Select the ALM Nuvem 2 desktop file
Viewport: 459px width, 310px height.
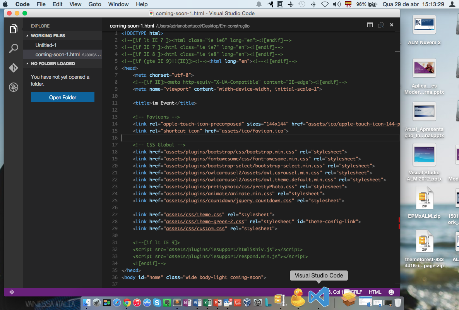click(x=424, y=30)
